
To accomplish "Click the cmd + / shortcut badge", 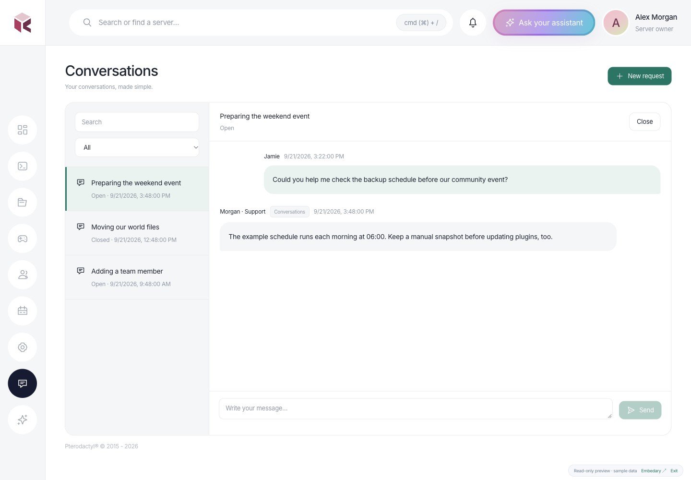I will [x=421, y=23].
